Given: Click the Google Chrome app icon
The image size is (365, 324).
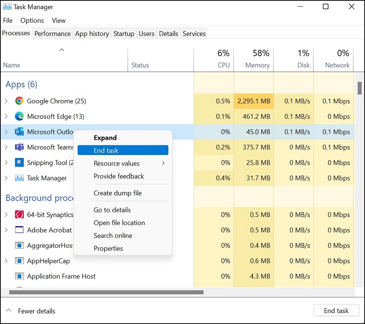Looking at the screenshot, I should (x=19, y=101).
